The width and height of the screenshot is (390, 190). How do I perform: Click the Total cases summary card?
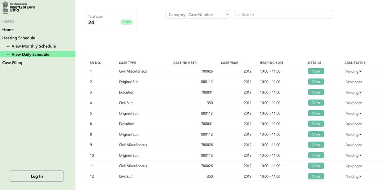pos(112,20)
